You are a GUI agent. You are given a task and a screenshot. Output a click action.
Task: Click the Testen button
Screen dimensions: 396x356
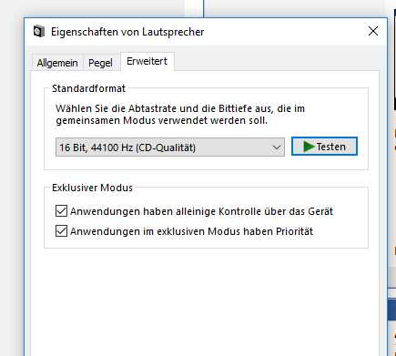point(324,147)
